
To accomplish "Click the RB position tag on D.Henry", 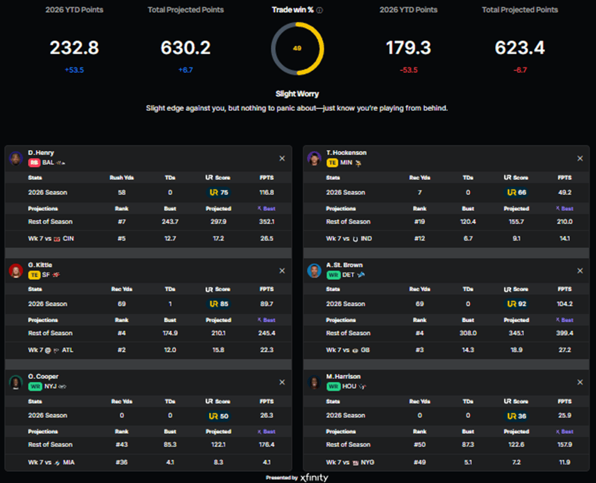I will point(34,162).
